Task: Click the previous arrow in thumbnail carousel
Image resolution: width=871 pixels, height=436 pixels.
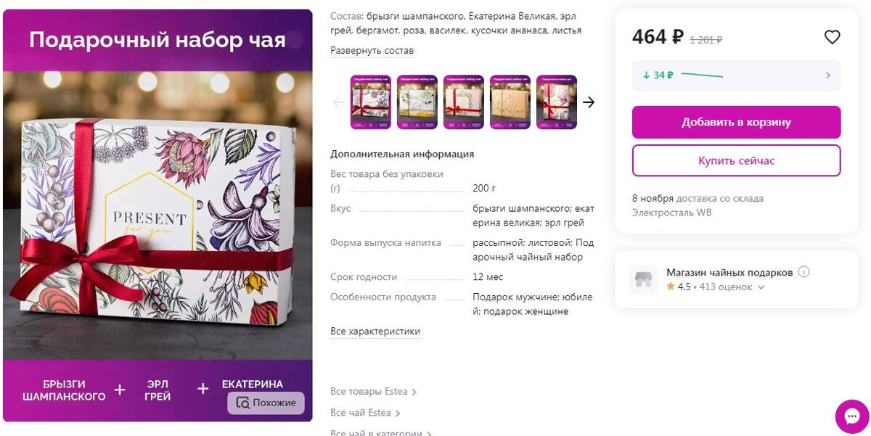Action: point(338,102)
